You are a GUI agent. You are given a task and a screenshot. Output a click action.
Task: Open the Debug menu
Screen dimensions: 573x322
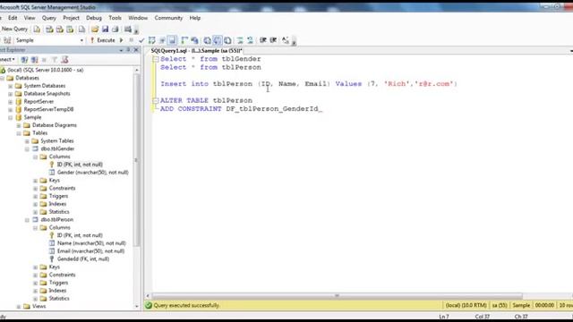coord(93,18)
